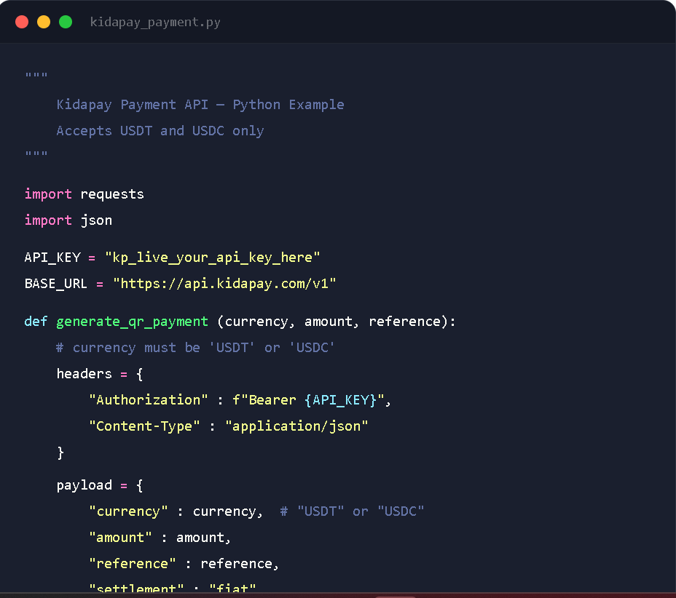The height and width of the screenshot is (598, 676).
Task: Click the green maximize window dot
Action: click(66, 22)
